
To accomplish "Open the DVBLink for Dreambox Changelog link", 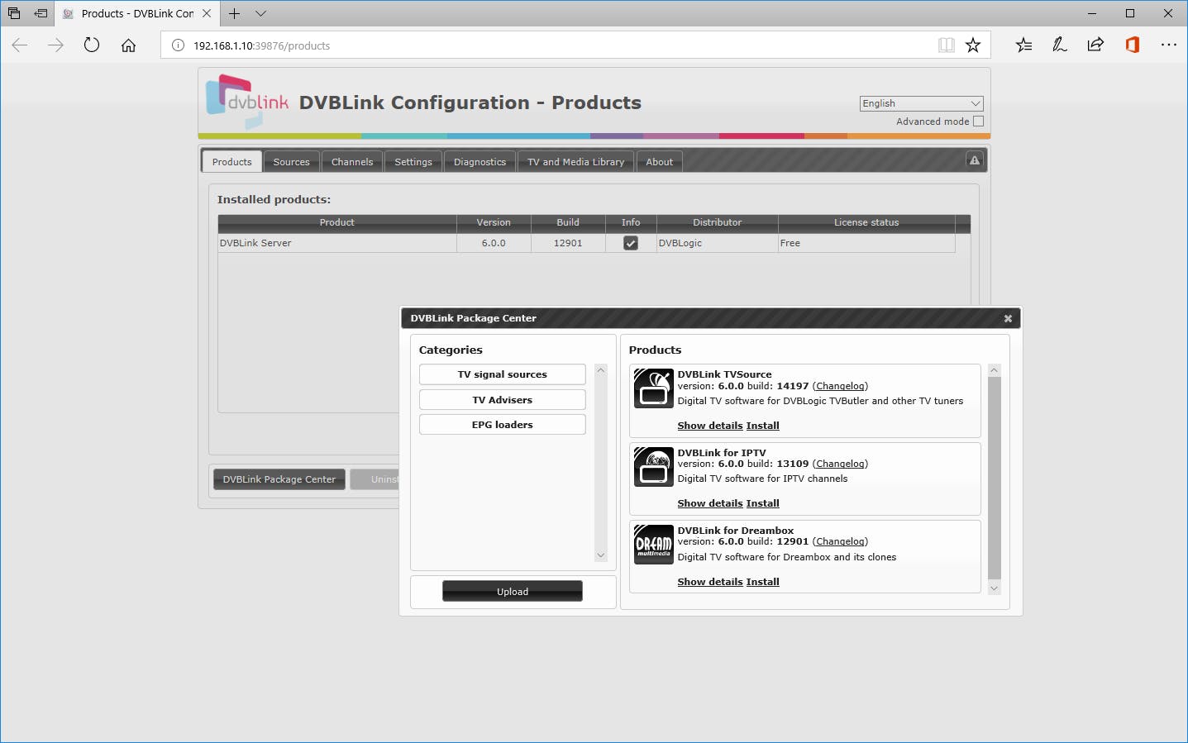I will [841, 541].
